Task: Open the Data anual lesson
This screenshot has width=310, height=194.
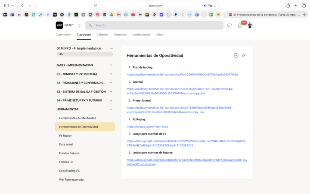Action: [85, 144]
